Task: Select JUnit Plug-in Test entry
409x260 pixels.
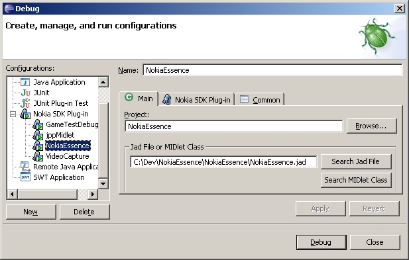Action: (61, 103)
